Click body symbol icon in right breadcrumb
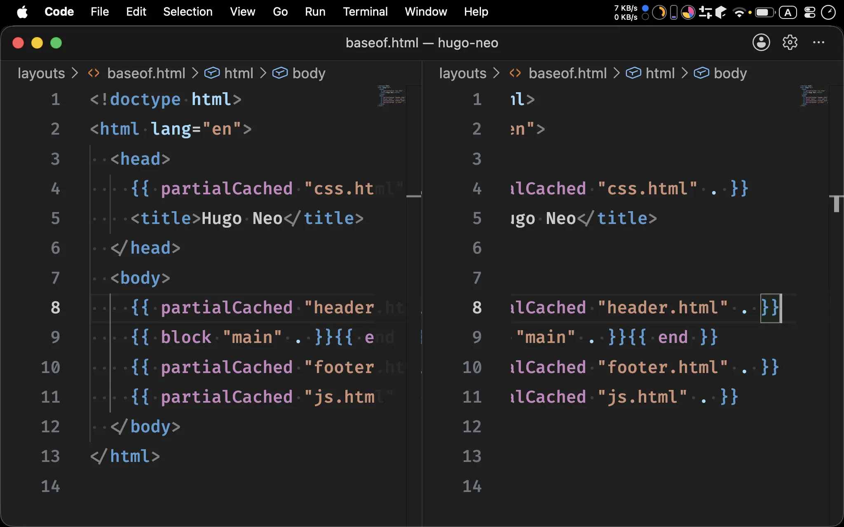 pos(701,73)
